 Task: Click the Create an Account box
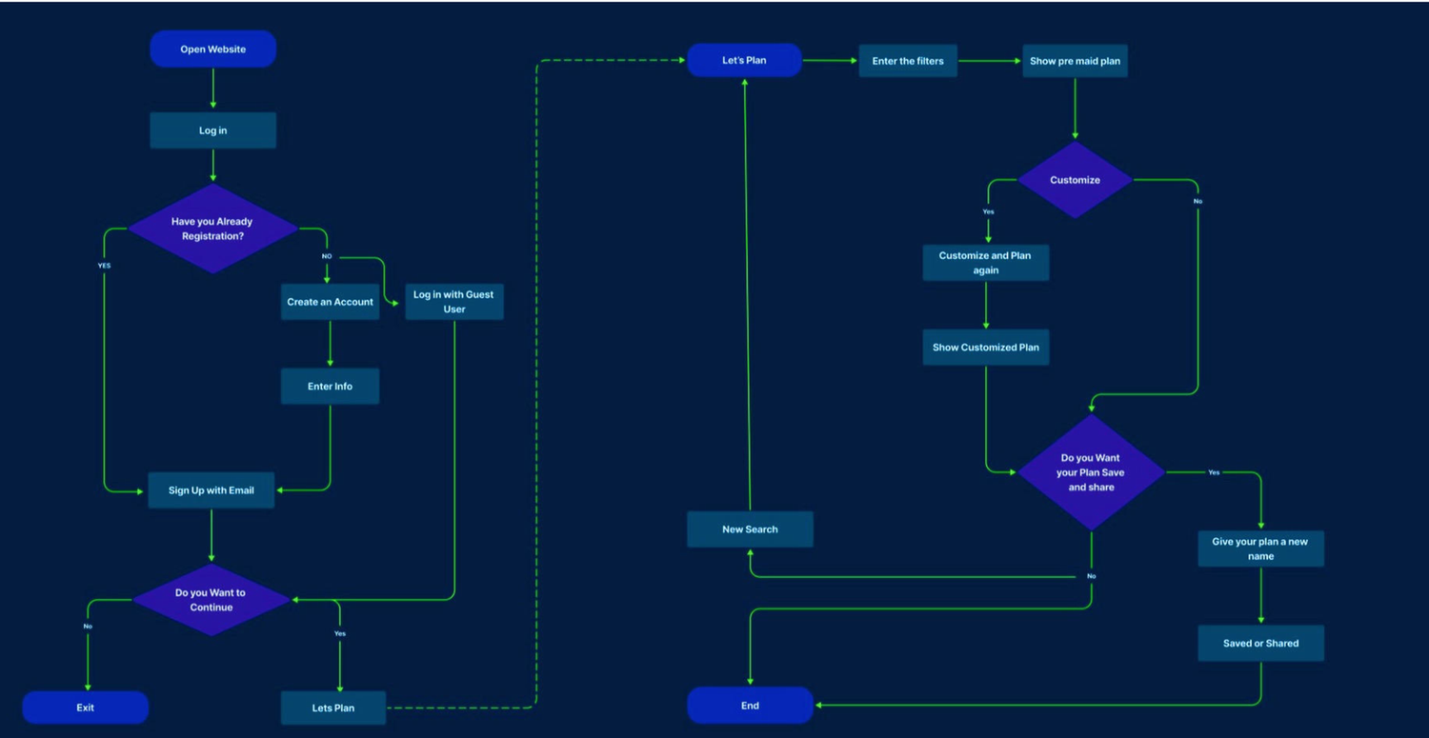click(330, 302)
